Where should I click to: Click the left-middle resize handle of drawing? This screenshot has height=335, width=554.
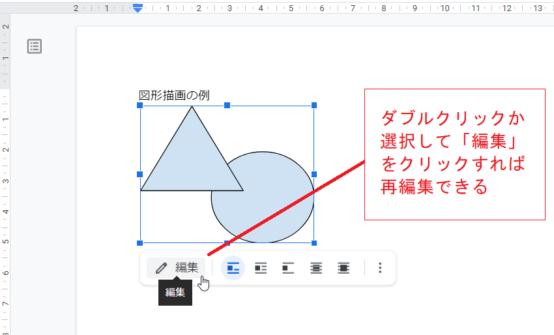(139, 174)
